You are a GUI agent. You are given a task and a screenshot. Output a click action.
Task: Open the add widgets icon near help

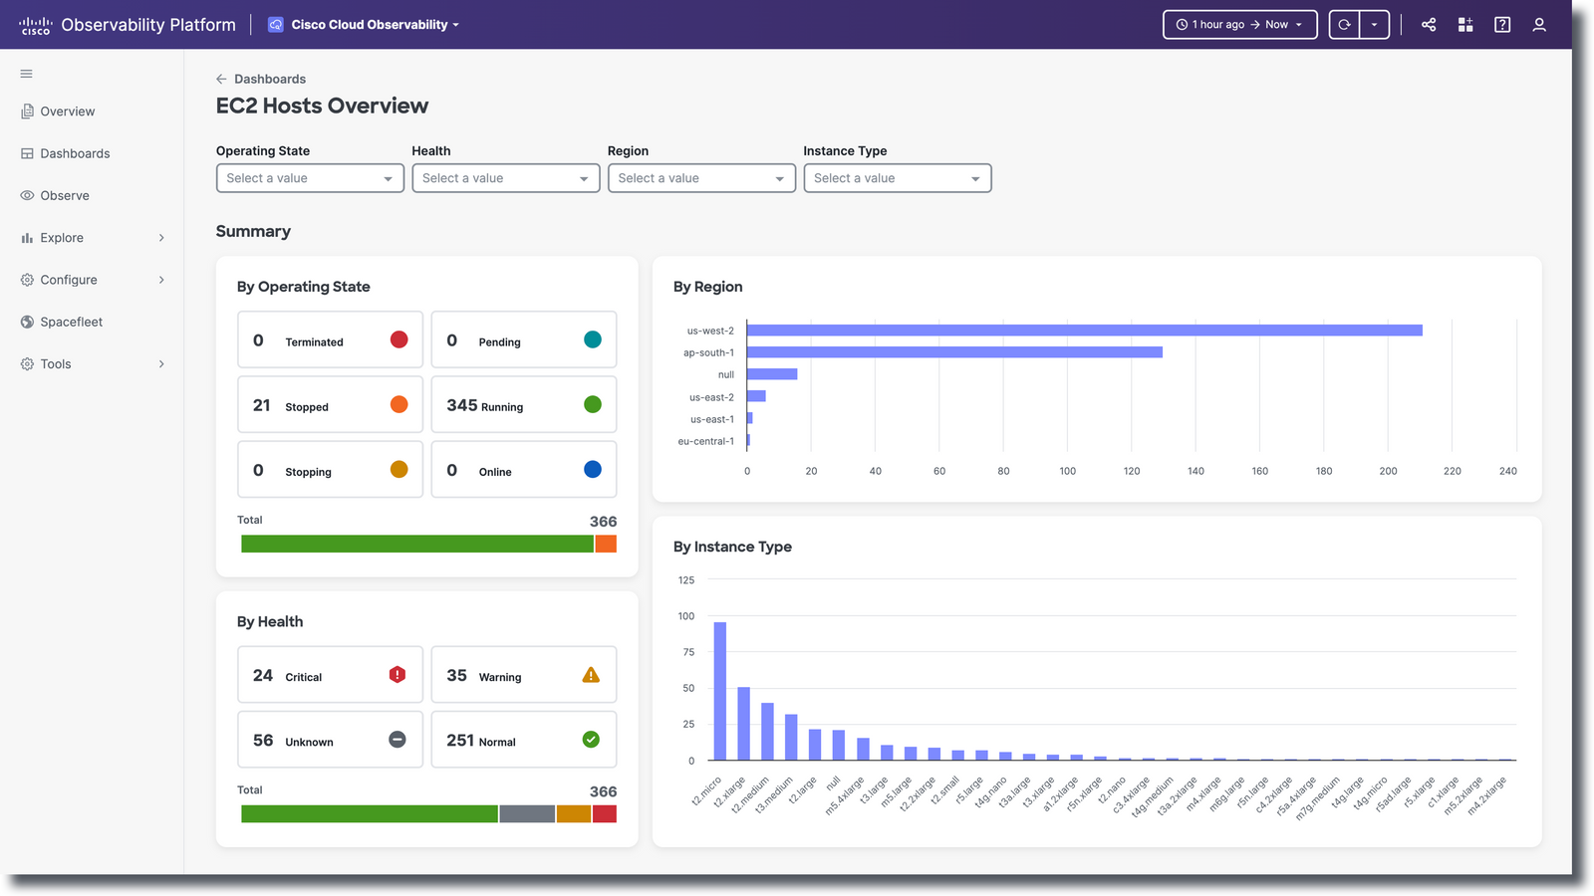tap(1464, 25)
